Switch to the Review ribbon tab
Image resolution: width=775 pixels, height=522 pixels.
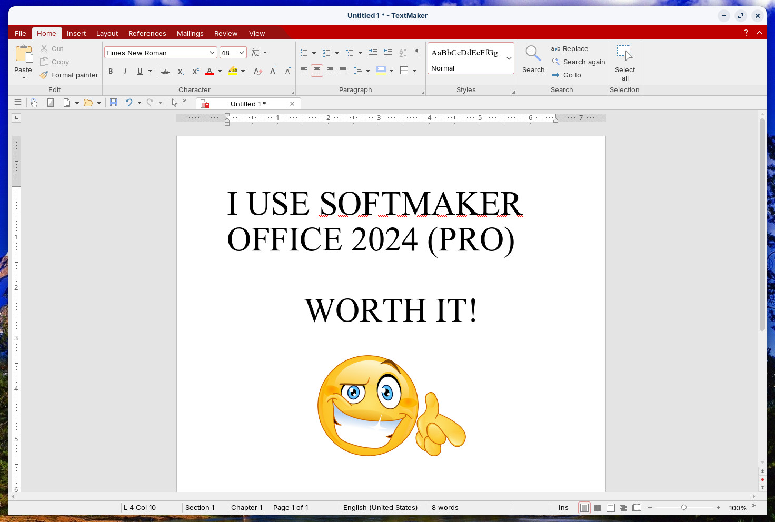point(226,33)
